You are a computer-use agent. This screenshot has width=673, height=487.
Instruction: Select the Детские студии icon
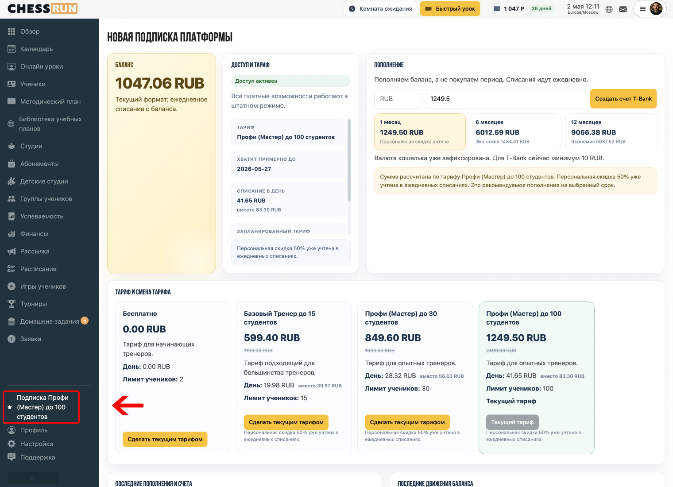tap(12, 181)
